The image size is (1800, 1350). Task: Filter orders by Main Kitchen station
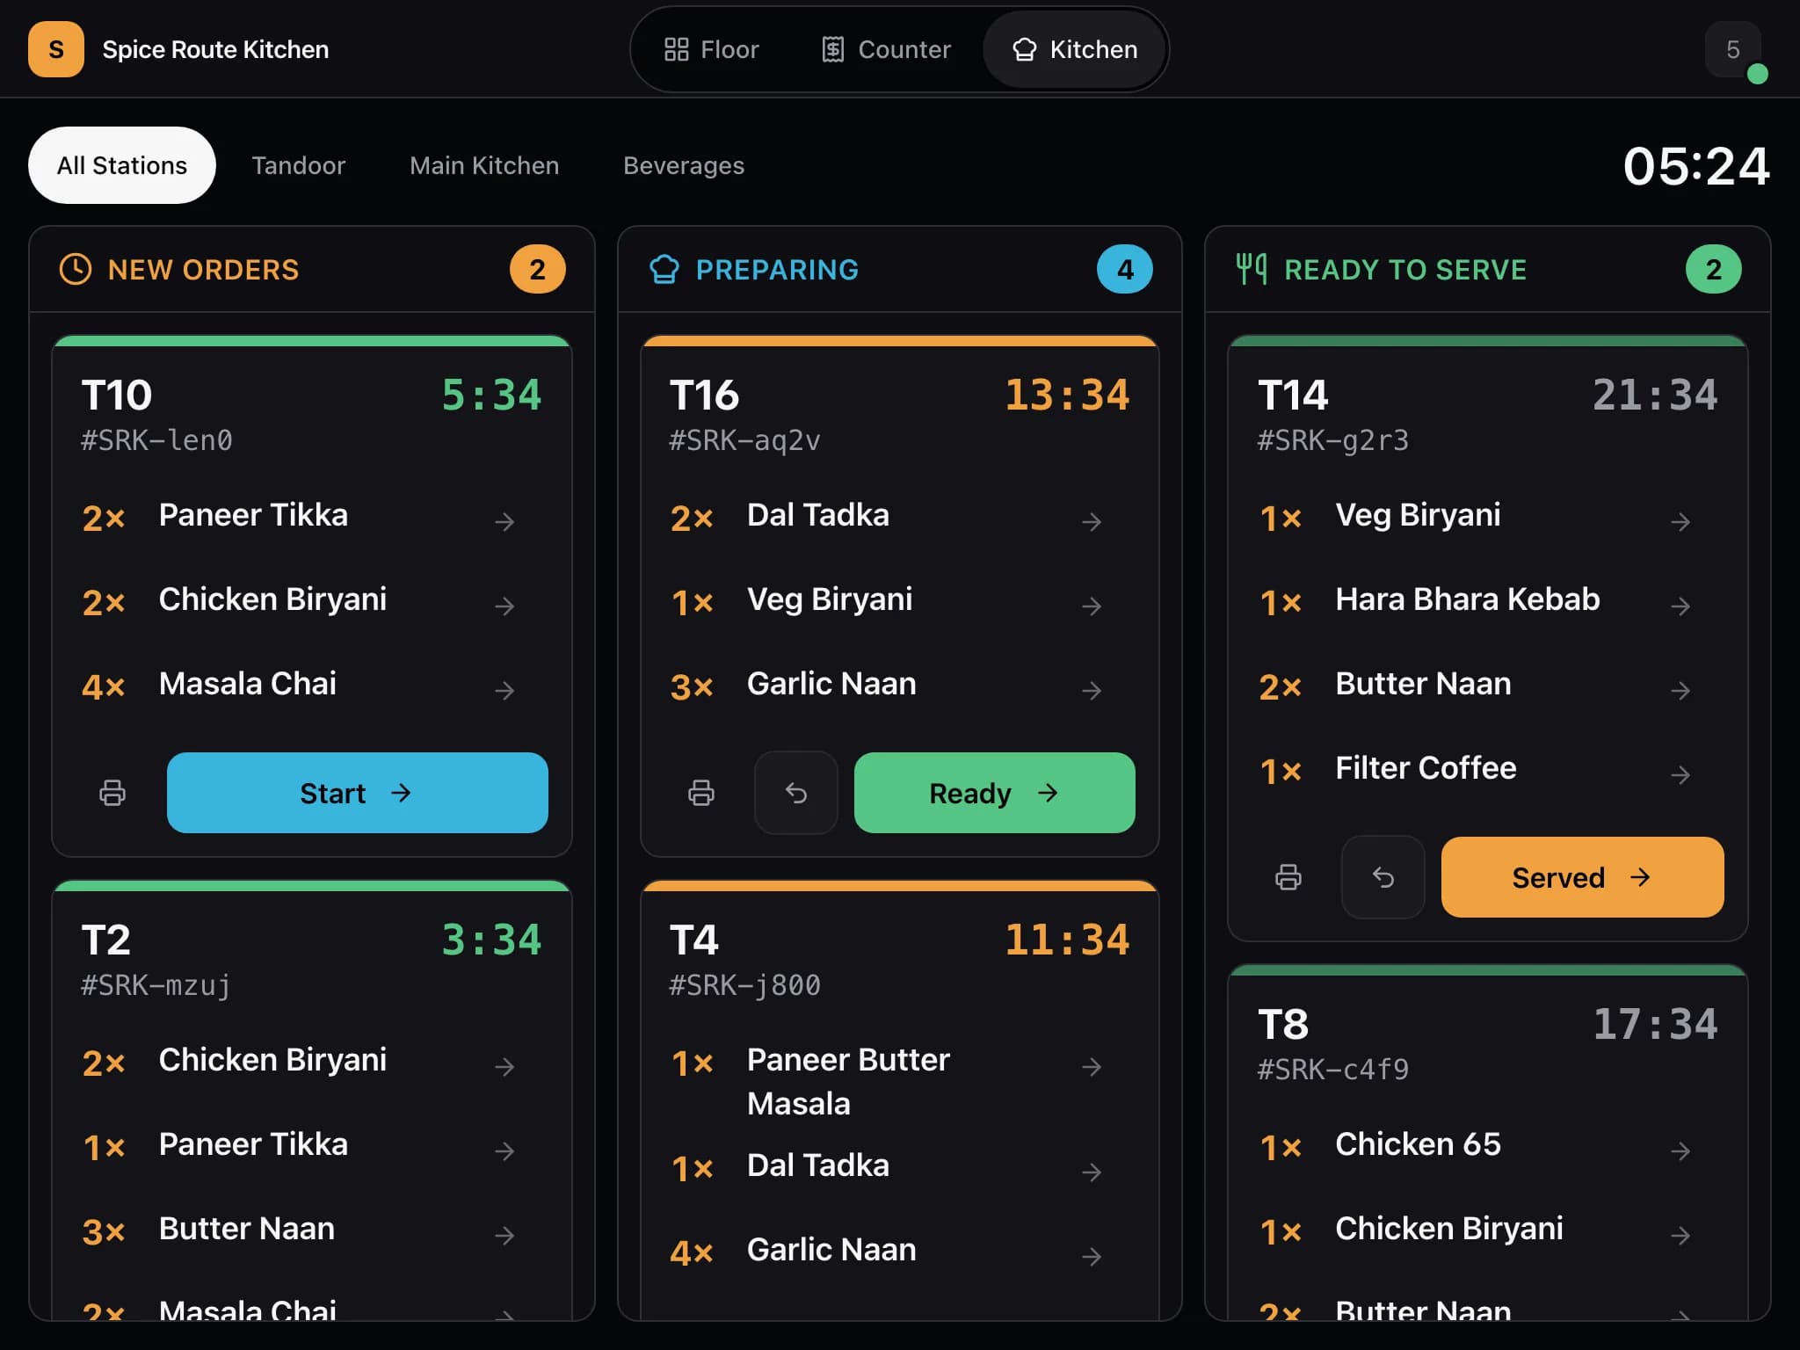tap(484, 165)
